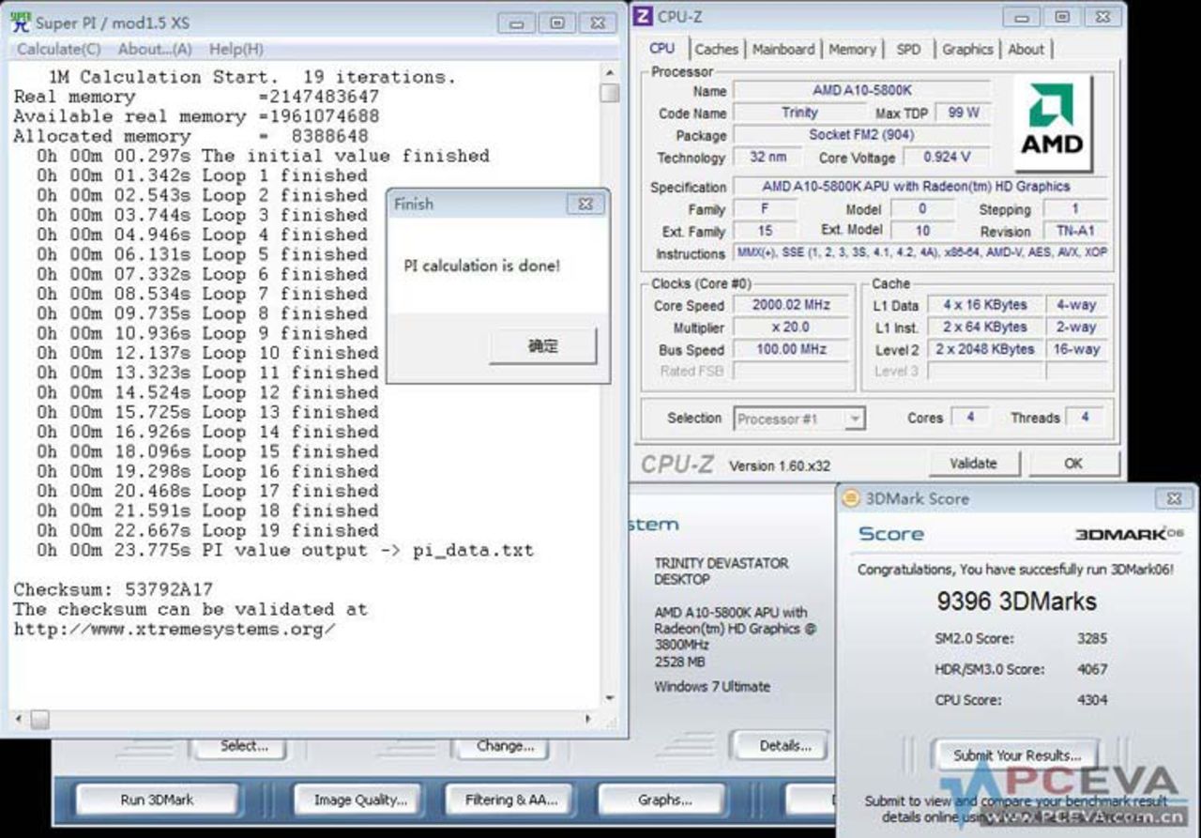Click Submit Your Results
Screen dimensions: 1201x838
click(x=1015, y=754)
